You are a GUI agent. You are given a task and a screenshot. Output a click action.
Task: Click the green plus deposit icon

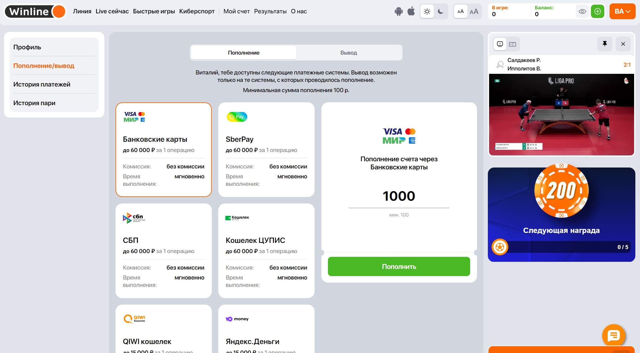click(x=597, y=11)
